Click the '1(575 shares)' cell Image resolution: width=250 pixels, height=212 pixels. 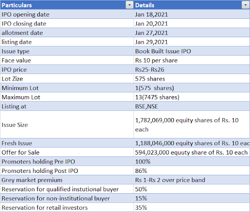tap(192, 88)
